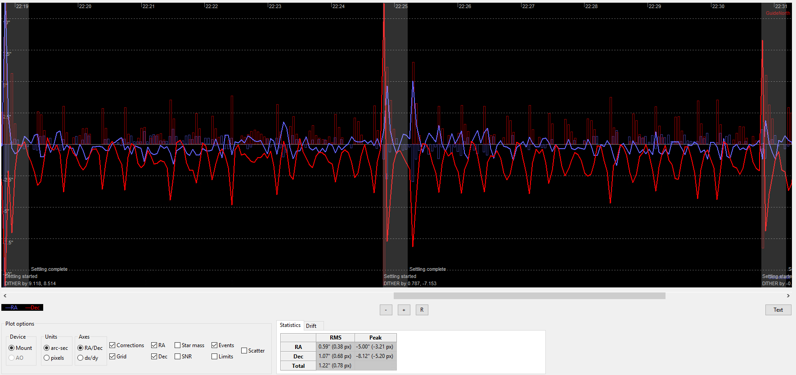The height and width of the screenshot is (375, 796).
Task: Click the Text button
Action: [x=778, y=310]
